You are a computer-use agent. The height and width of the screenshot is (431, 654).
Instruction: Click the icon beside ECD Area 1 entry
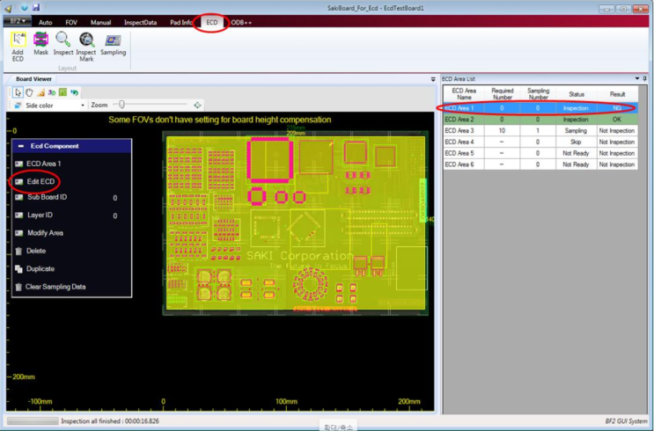(18, 164)
